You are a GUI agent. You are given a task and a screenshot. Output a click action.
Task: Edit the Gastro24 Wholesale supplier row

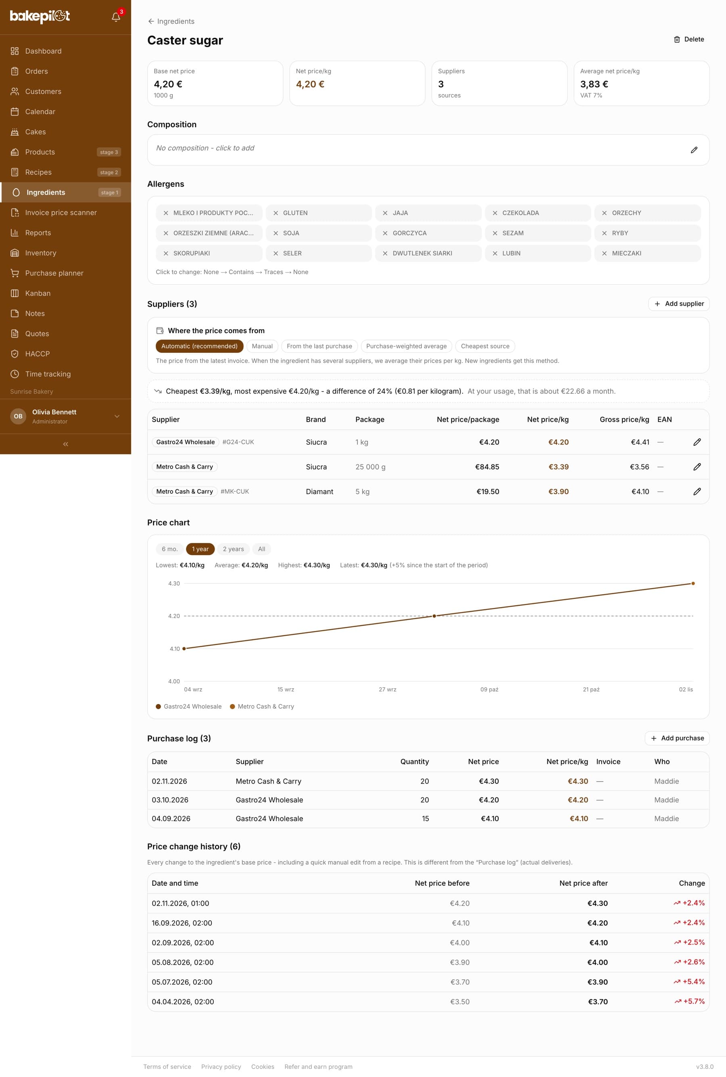pos(697,442)
